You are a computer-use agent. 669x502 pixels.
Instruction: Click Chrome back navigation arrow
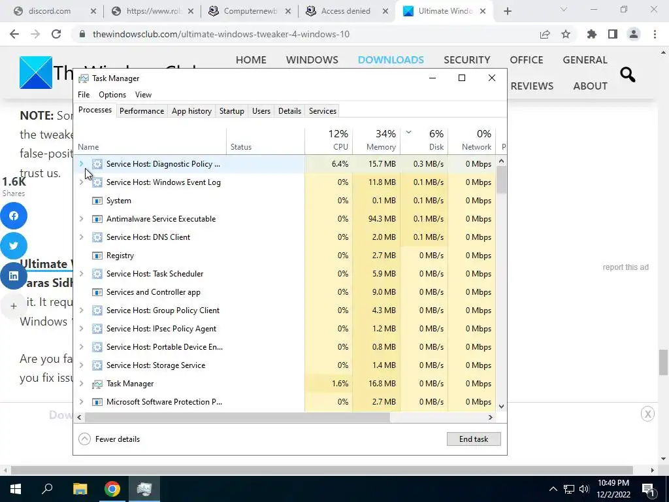[x=14, y=34]
